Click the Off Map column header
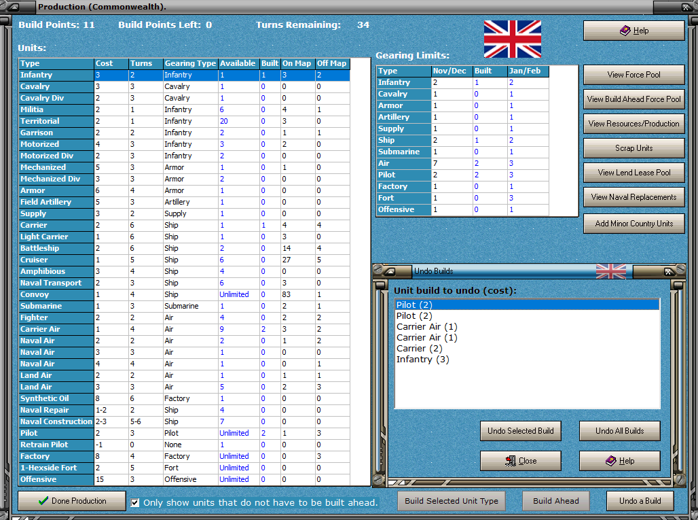 [x=332, y=64]
